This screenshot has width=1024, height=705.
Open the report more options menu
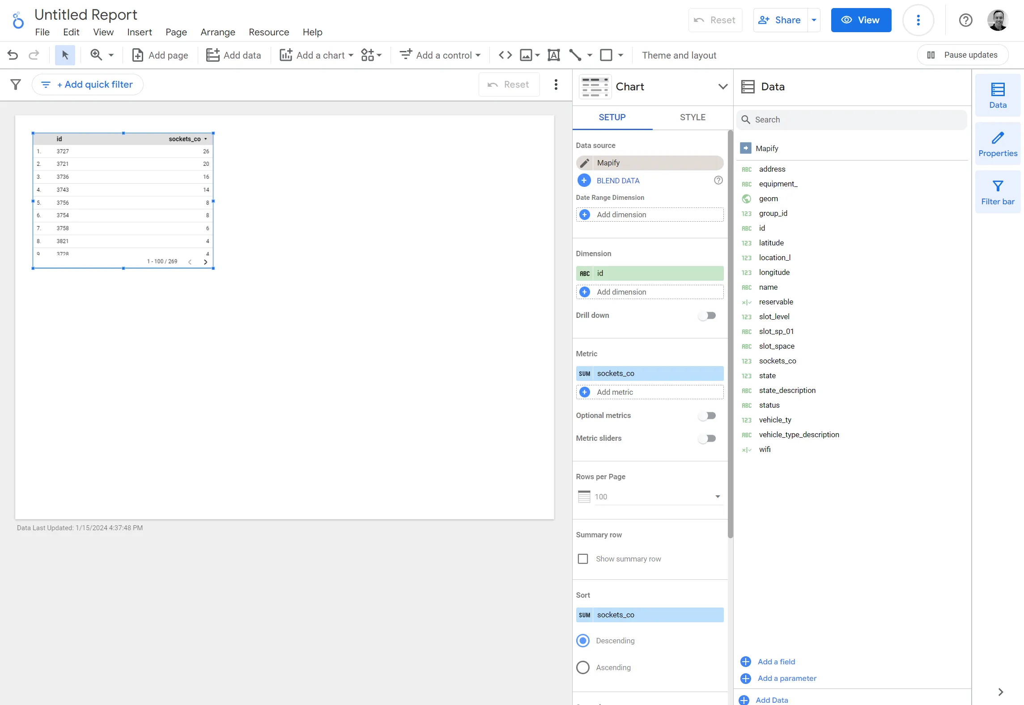(x=918, y=20)
